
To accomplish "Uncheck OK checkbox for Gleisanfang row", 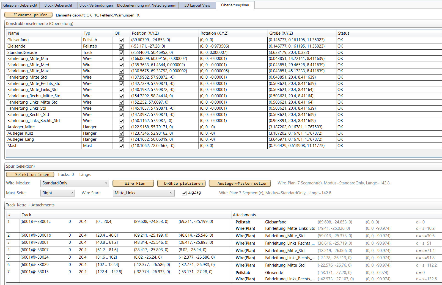I will 121,40.
